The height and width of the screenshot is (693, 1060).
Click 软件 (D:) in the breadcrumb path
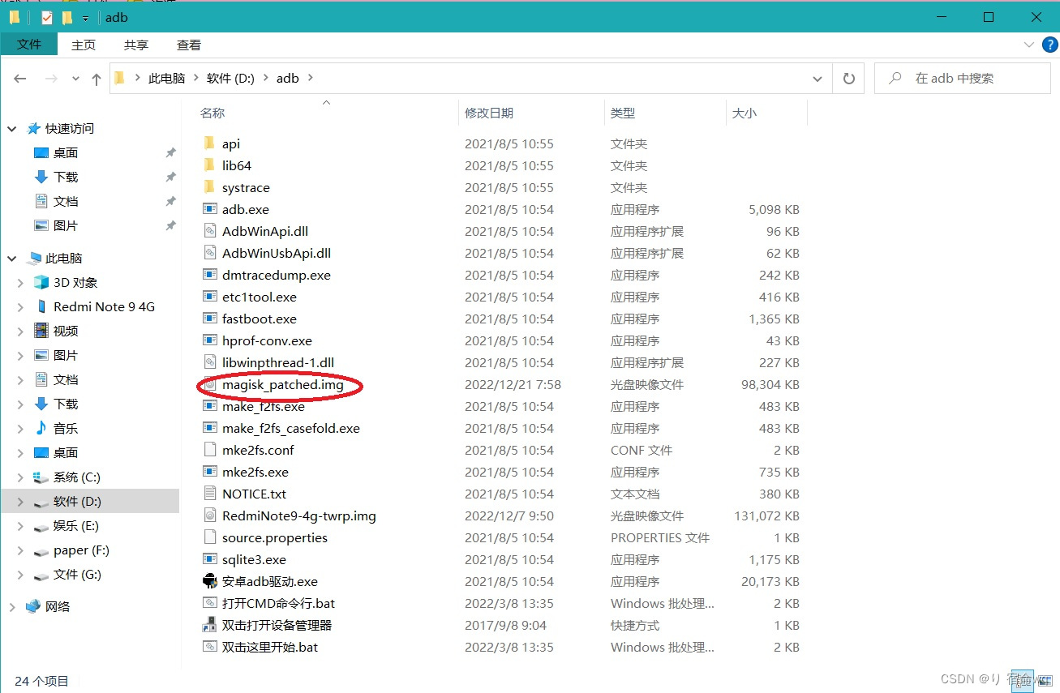[x=230, y=79]
